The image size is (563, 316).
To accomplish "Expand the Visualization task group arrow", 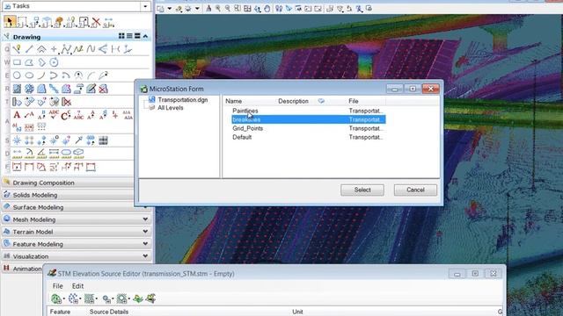I will tap(145, 255).
